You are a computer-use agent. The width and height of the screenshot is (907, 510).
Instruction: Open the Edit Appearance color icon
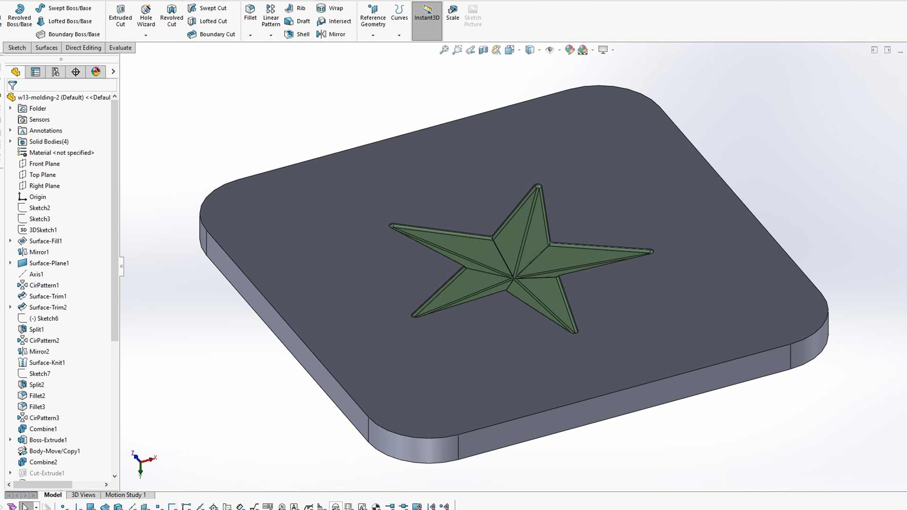570,50
